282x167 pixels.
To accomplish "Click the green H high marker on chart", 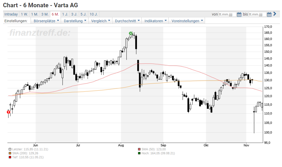I will (131, 33).
